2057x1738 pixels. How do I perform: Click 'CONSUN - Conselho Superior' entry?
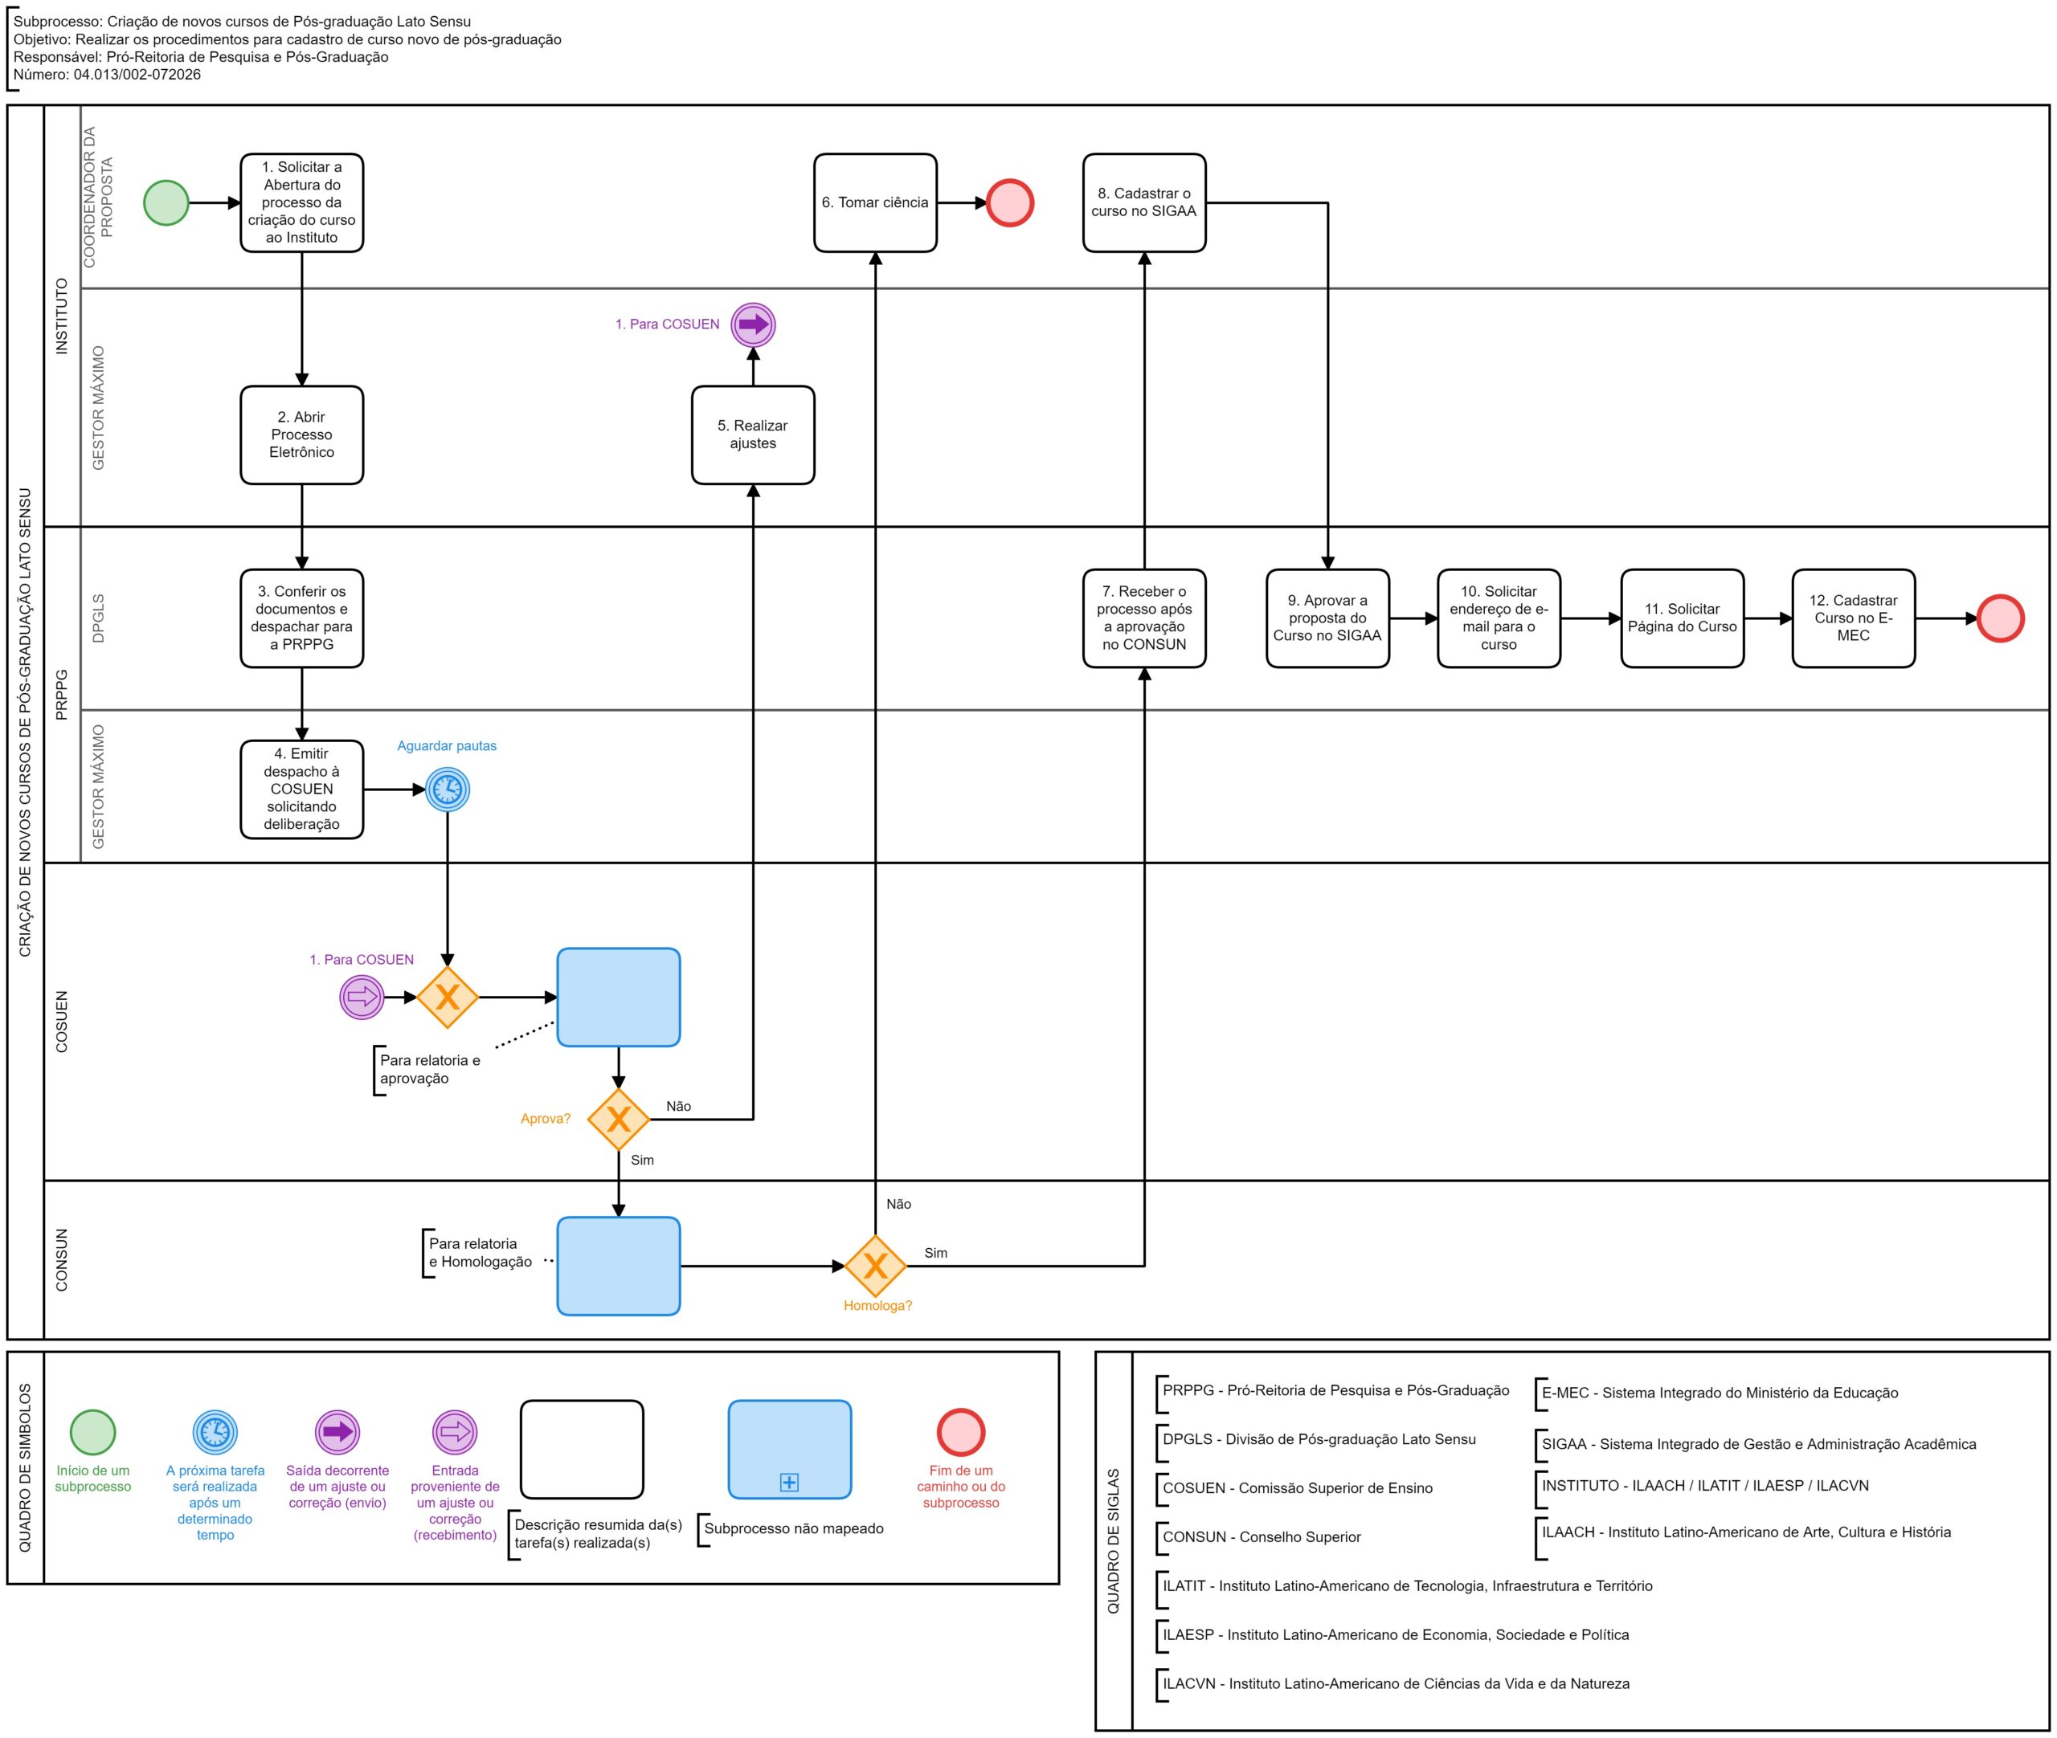[1262, 1537]
